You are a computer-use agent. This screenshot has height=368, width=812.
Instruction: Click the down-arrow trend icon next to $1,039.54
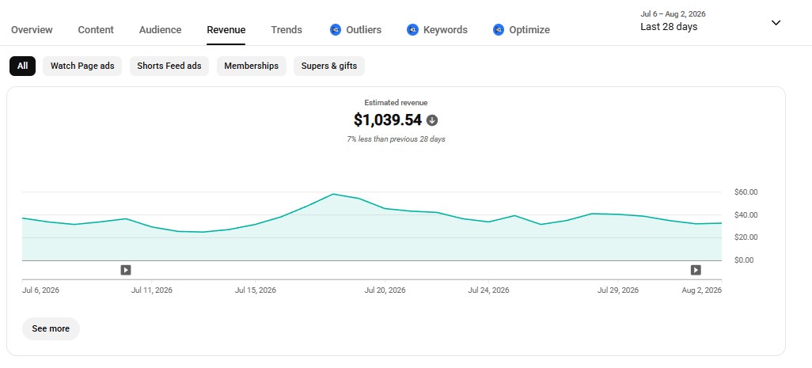point(432,120)
